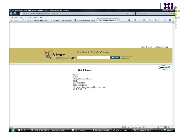The image size is (184, 138).
Task: Click the ScienceResearch.com logo
Action: click(x=60, y=55)
